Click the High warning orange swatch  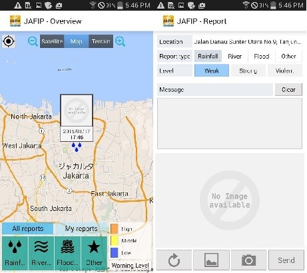[x=115, y=229]
